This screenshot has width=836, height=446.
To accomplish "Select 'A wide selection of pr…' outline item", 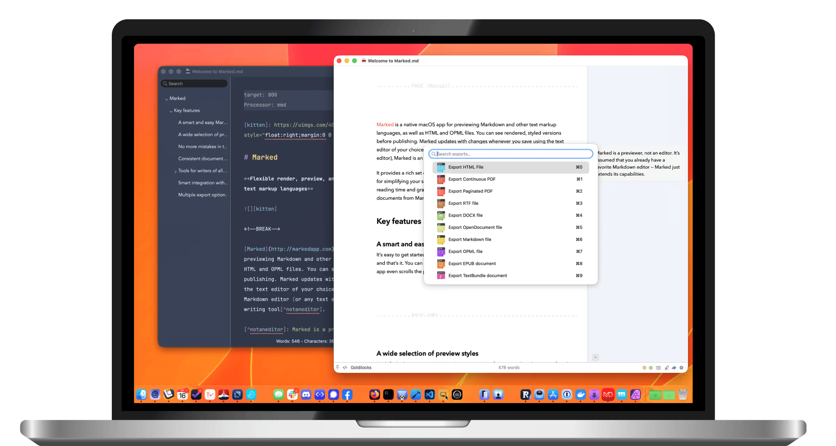I will coord(203,135).
